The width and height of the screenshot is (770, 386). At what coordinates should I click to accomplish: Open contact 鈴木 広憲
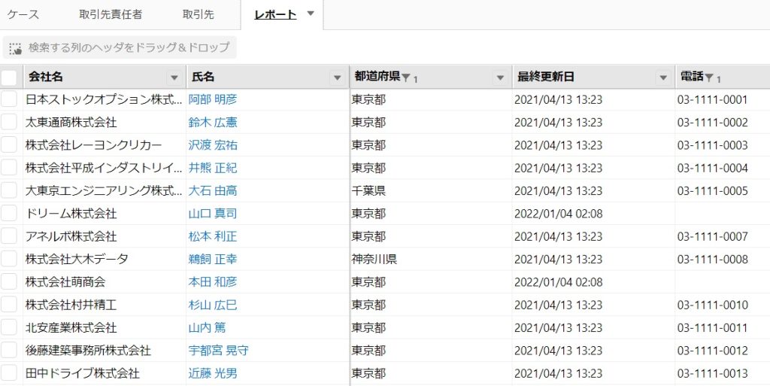point(213,123)
